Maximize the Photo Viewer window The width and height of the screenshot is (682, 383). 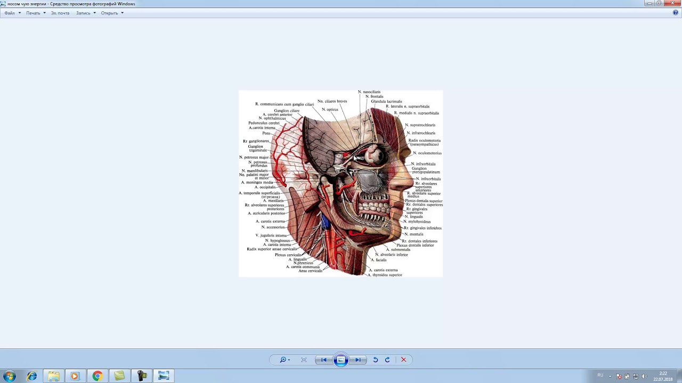point(659,3)
